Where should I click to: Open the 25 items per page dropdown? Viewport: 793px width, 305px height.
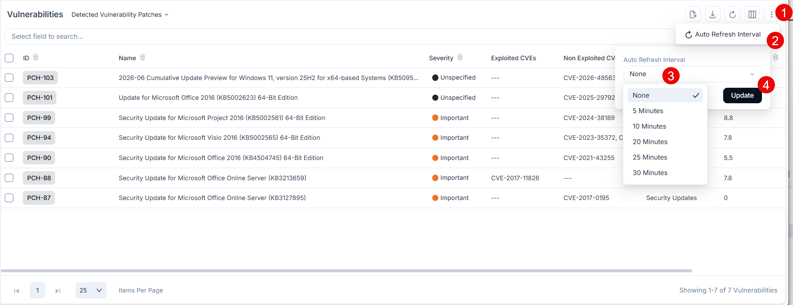click(91, 290)
